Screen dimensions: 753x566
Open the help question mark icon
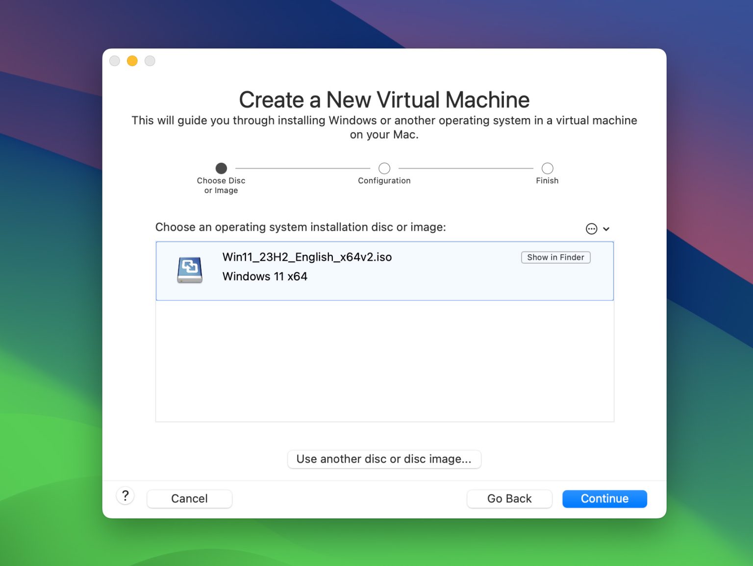pyautogui.click(x=125, y=496)
